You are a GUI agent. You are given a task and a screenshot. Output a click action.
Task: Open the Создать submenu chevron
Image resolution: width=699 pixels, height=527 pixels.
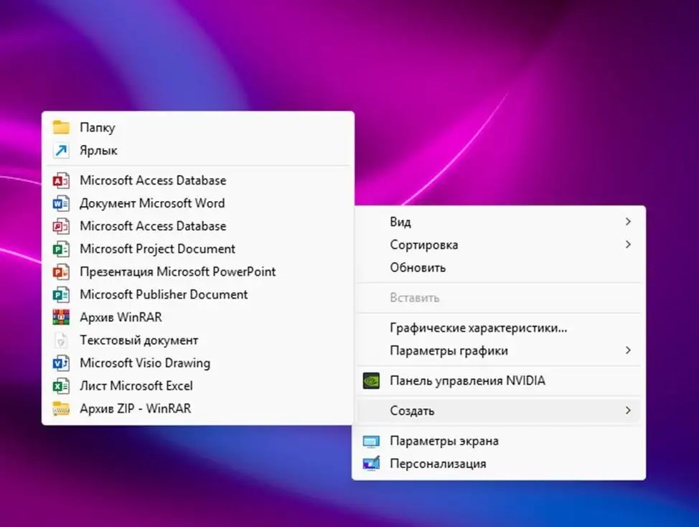629,411
